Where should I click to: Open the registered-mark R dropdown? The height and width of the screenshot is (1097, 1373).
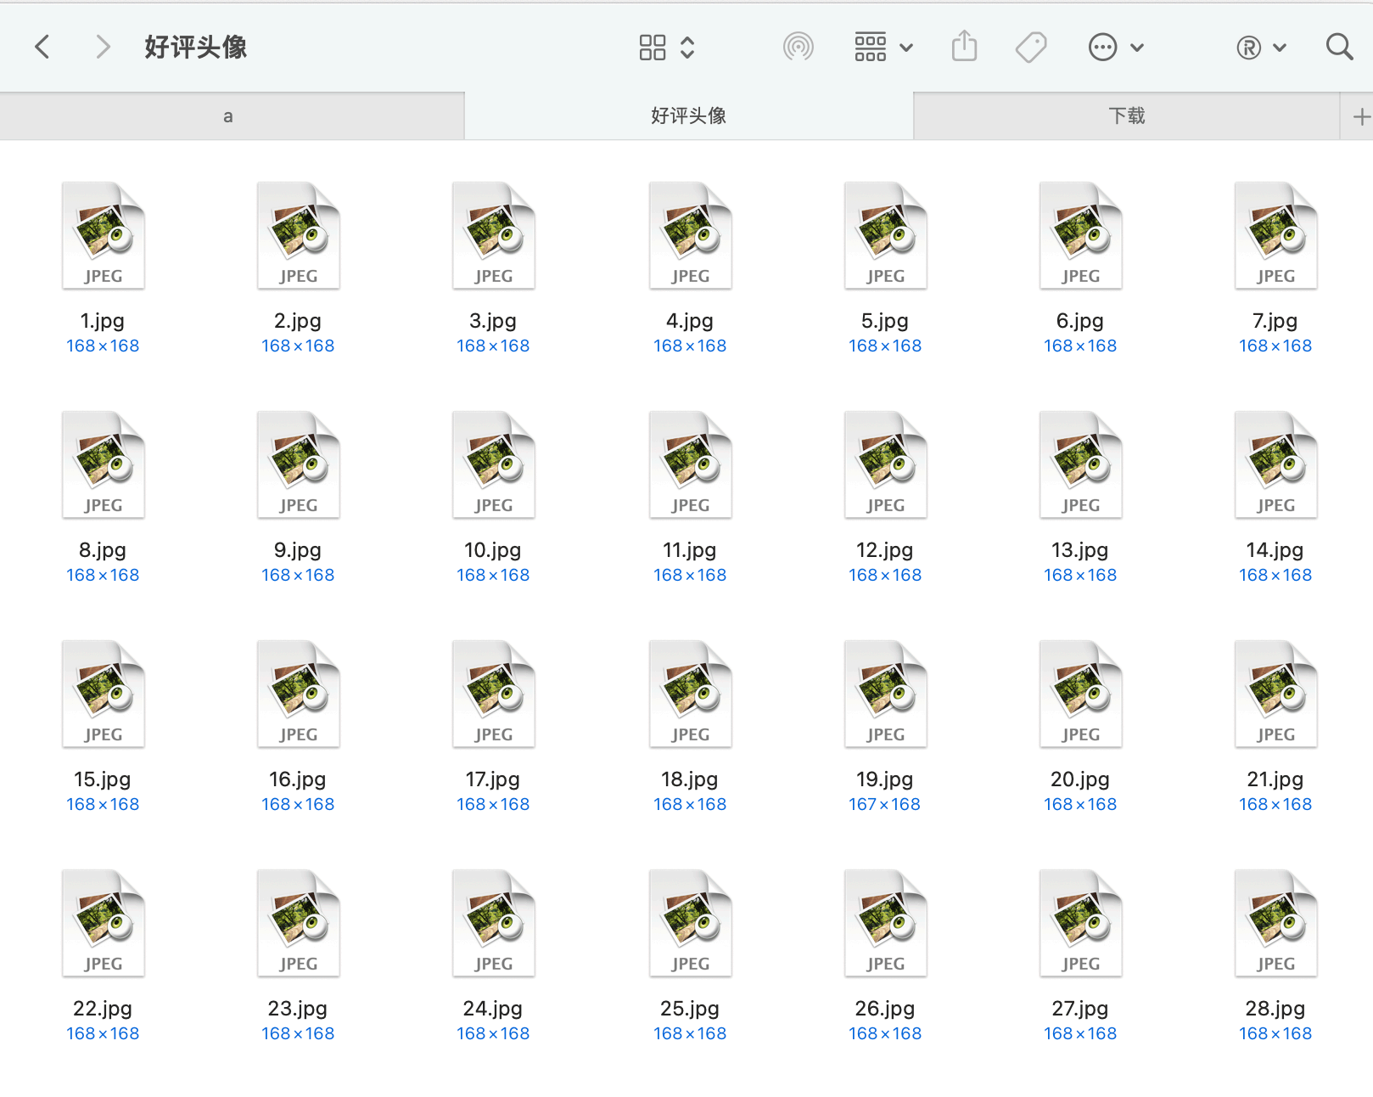click(x=1261, y=48)
